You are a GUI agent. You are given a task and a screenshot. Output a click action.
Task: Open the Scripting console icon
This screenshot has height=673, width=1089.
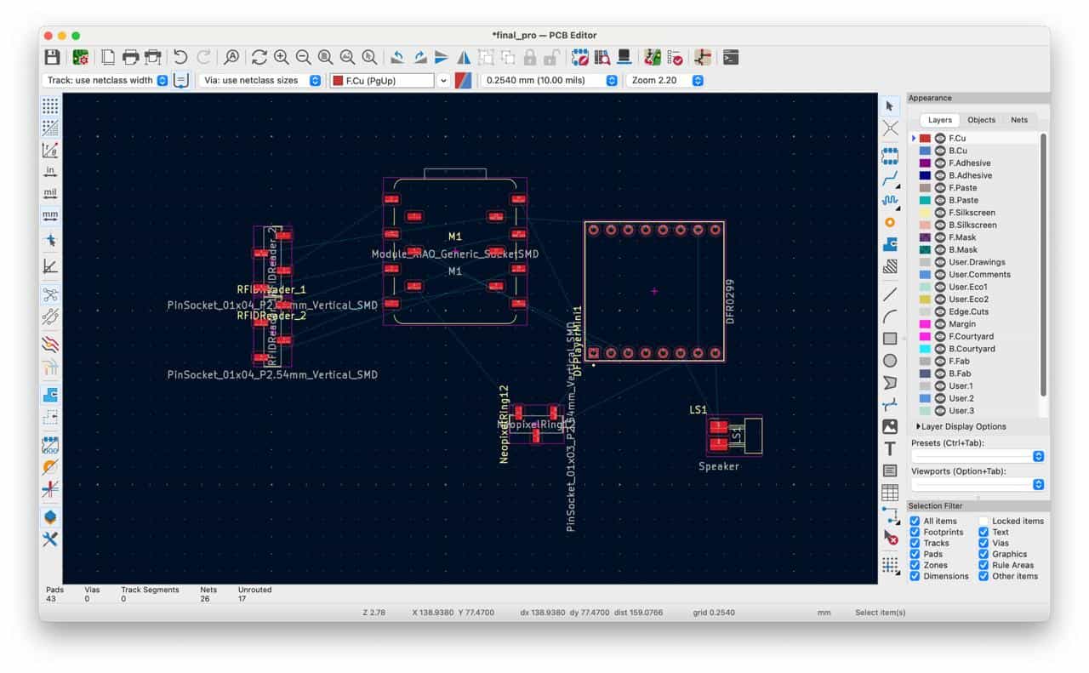coord(730,57)
